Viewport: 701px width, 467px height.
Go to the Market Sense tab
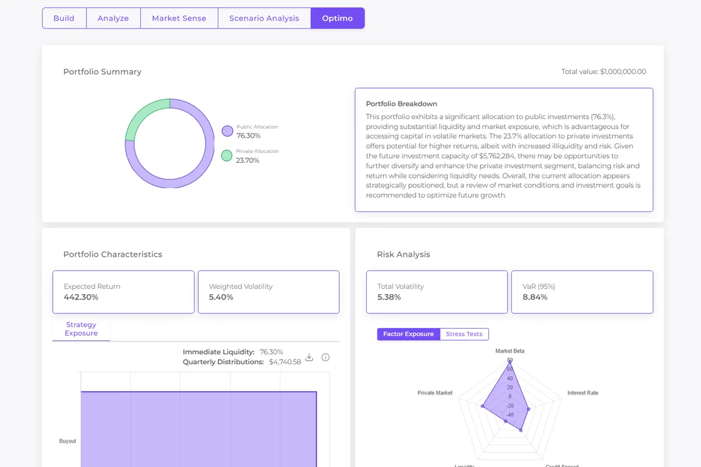click(179, 18)
